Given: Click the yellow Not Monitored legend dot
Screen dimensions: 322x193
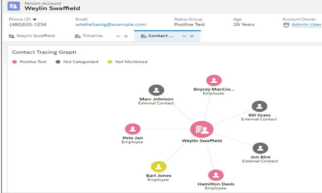Looking at the screenshot, I should (x=110, y=62).
